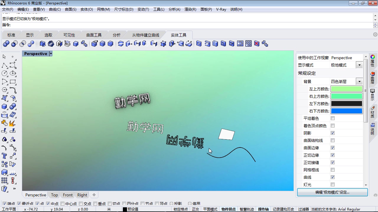Click the More tools chevron in left toolbar
378x212 pixels.
[x=14, y=189]
